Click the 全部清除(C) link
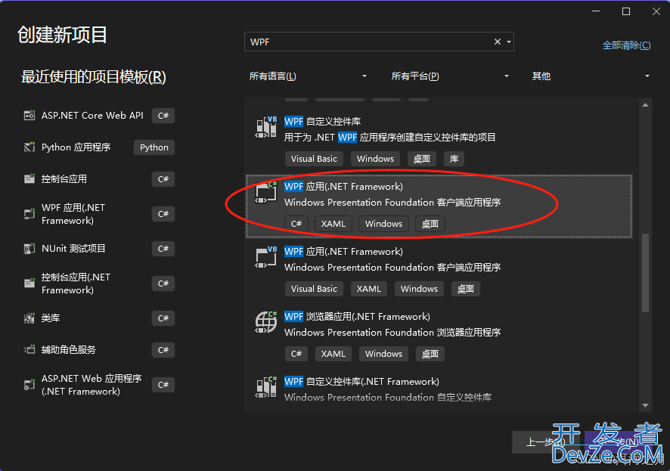The height and width of the screenshot is (471, 670). tap(626, 45)
